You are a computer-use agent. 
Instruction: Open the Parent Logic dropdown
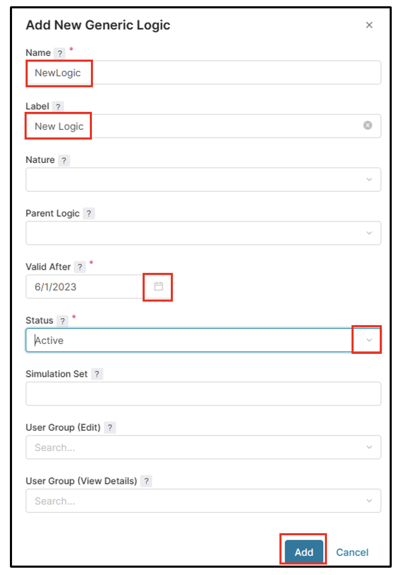(369, 233)
